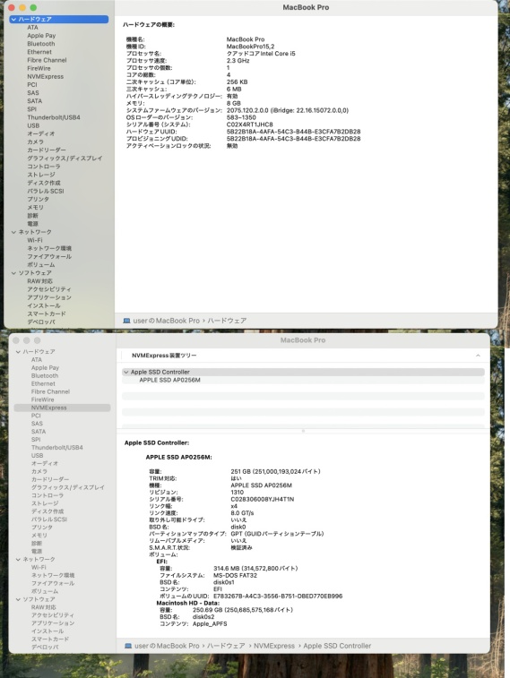This screenshot has width=510, height=678.
Task: Select NVMExpress in top window sidebar
Action: pyautogui.click(x=46, y=76)
